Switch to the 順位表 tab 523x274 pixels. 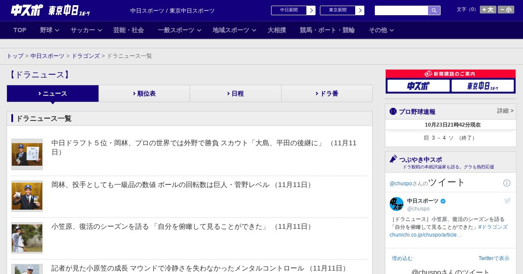(144, 94)
